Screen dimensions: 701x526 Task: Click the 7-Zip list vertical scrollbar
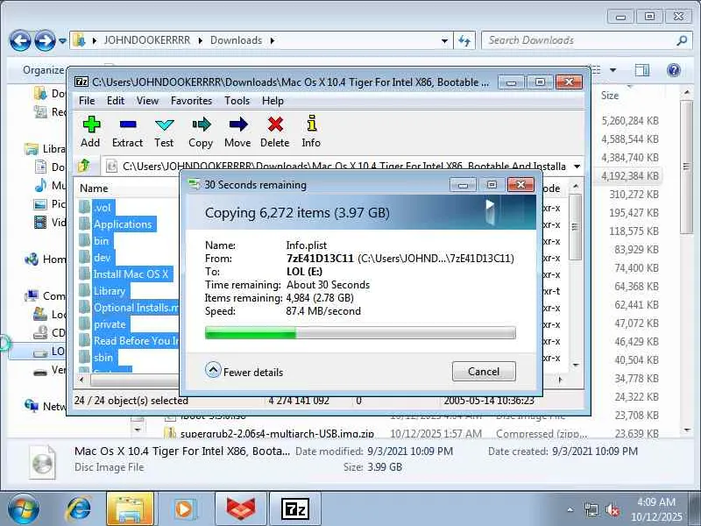click(576, 227)
